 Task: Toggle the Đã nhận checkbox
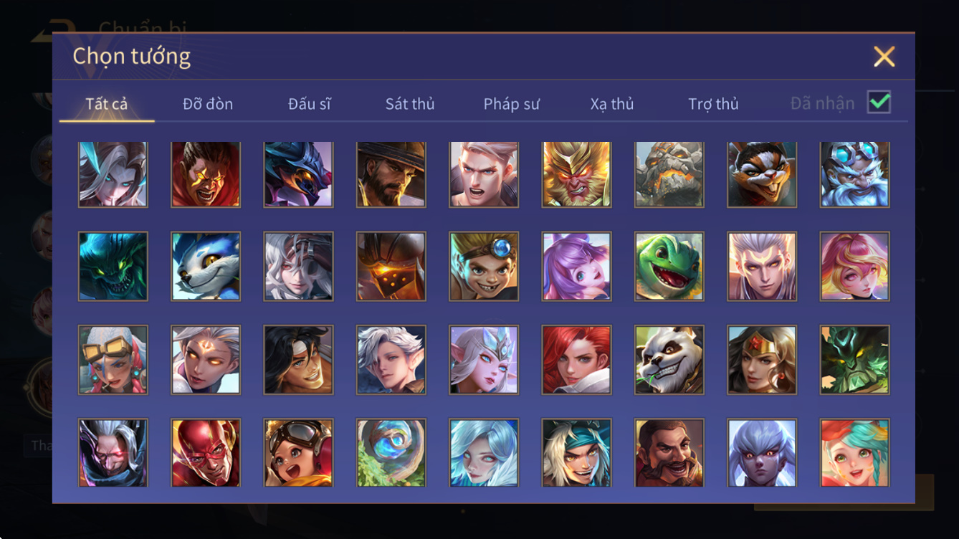(879, 102)
